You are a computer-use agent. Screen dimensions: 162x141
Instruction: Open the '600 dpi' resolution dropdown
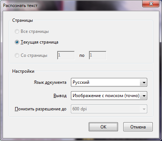pos(109,109)
